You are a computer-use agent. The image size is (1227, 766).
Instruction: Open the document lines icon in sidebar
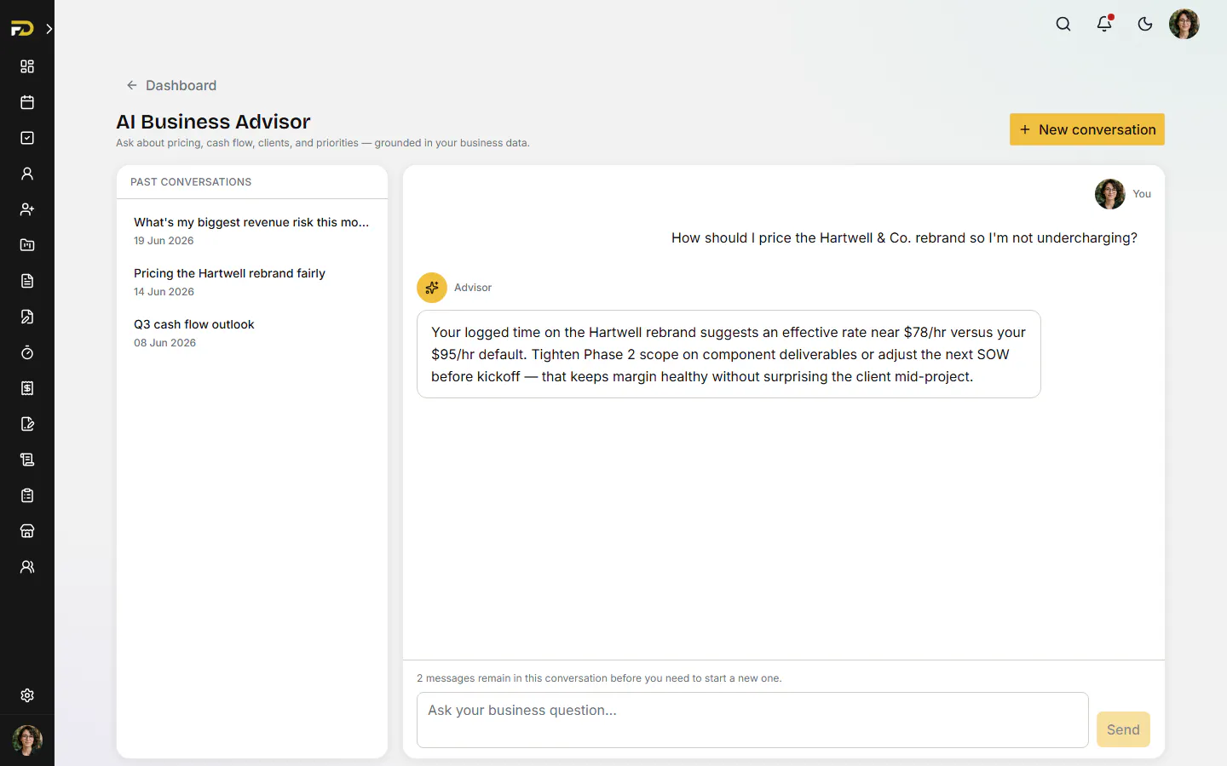tap(27, 281)
